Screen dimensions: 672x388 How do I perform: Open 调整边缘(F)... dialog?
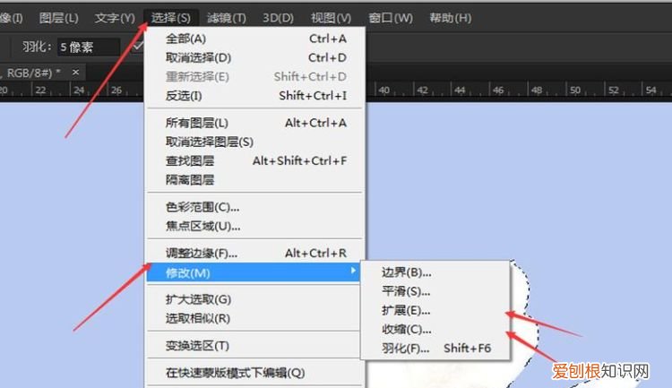(x=256, y=253)
